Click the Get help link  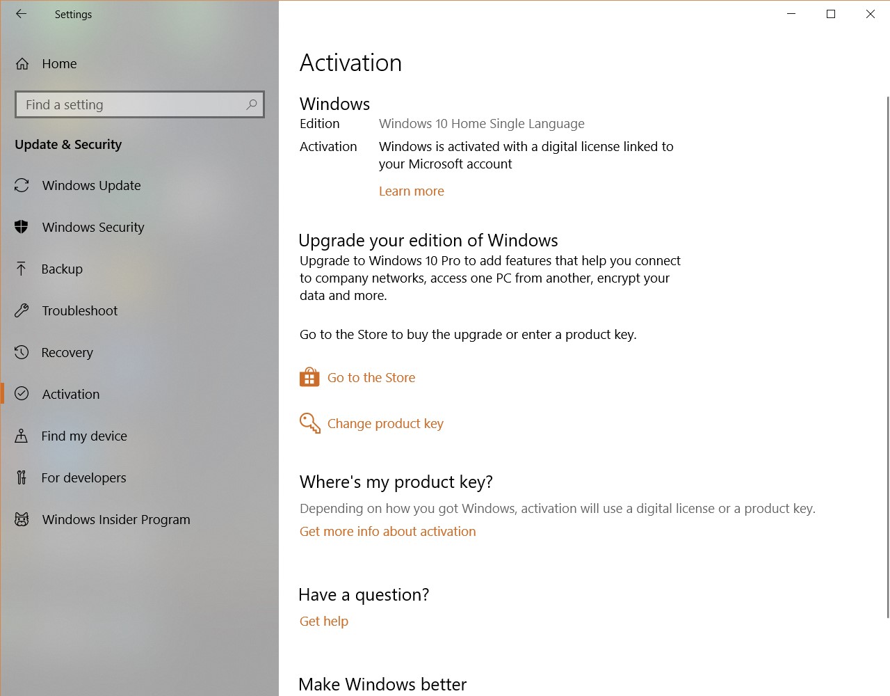[x=324, y=621]
